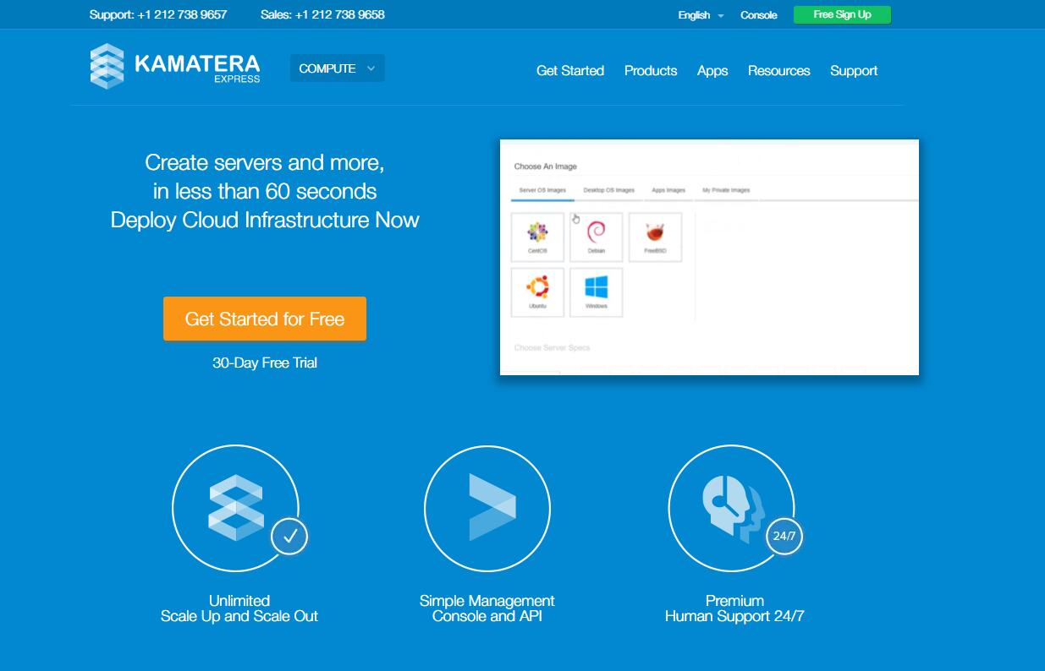Select the Ubuntu image icon

(x=537, y=292)
